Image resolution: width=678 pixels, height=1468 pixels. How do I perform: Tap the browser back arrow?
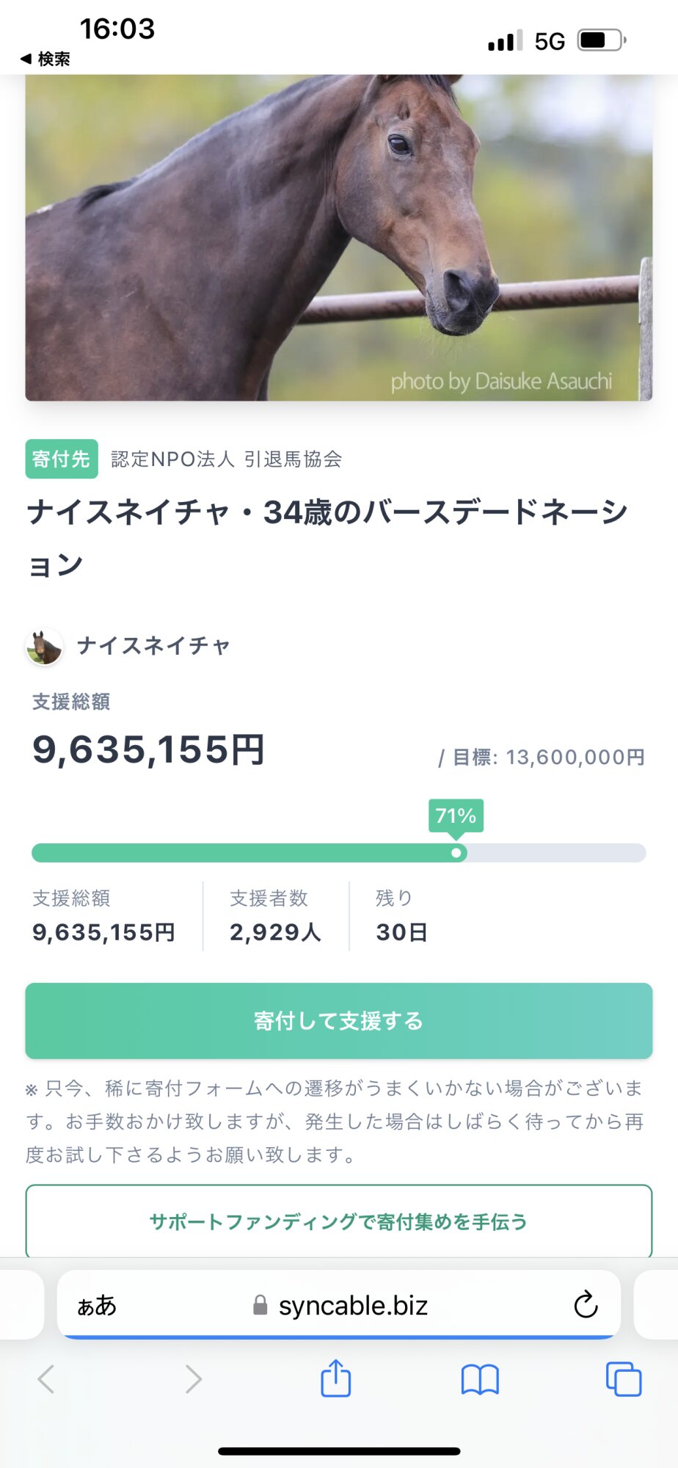(x=46, y=1379)
